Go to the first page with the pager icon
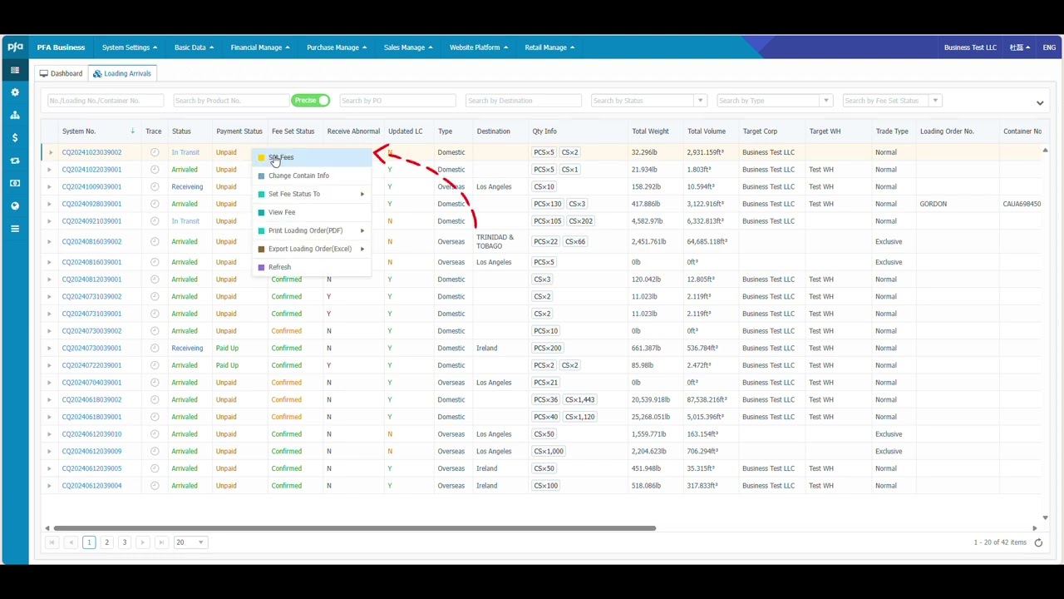The image size is (1064, 599). (x=52, y=542)
